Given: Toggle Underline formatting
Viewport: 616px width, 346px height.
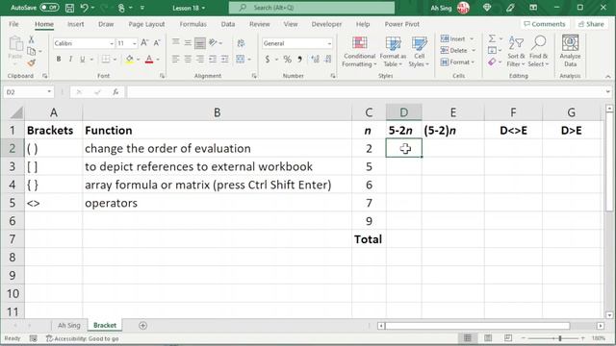Looking at the screenshot, I should click(82, 60).
